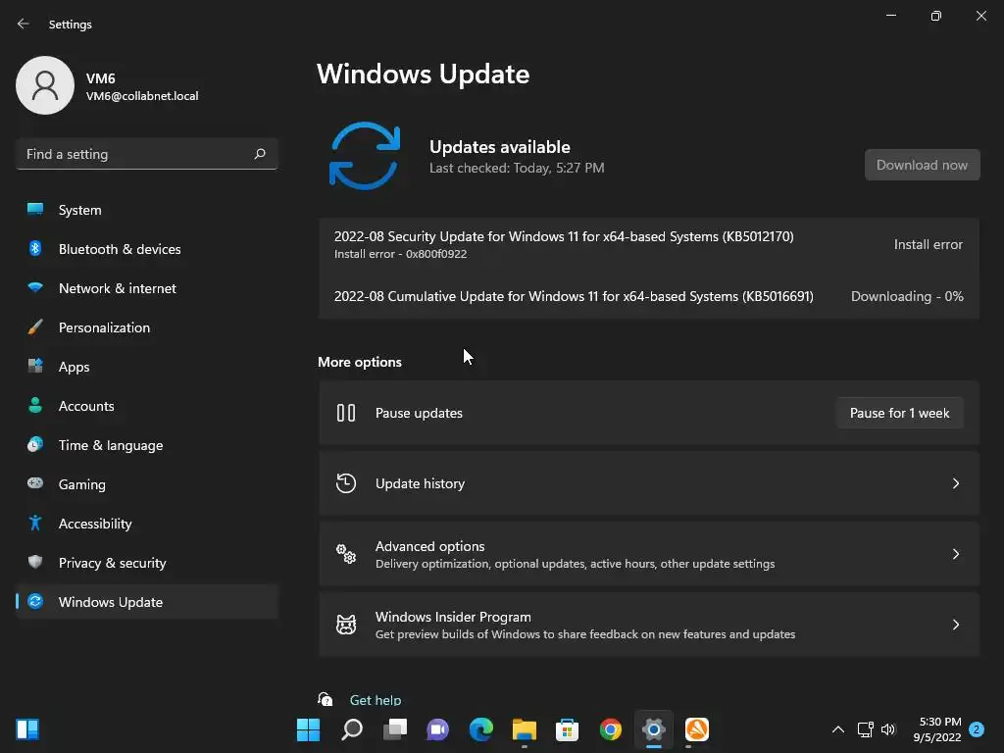The image size is (1004, 753).
Task: Open the notification badge showing 2
Action: click(x=978, y=729)
